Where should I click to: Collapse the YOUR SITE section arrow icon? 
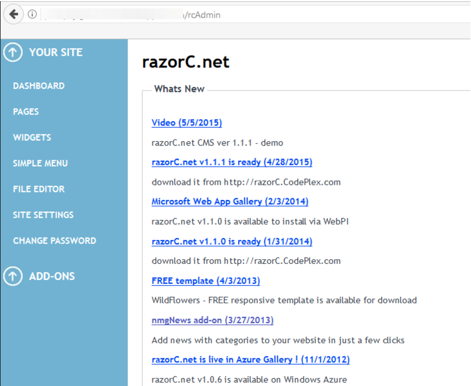(x=13, y=52)
